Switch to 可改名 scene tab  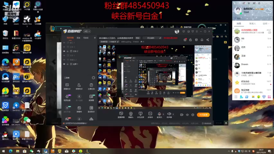click(x=86, y=38)
